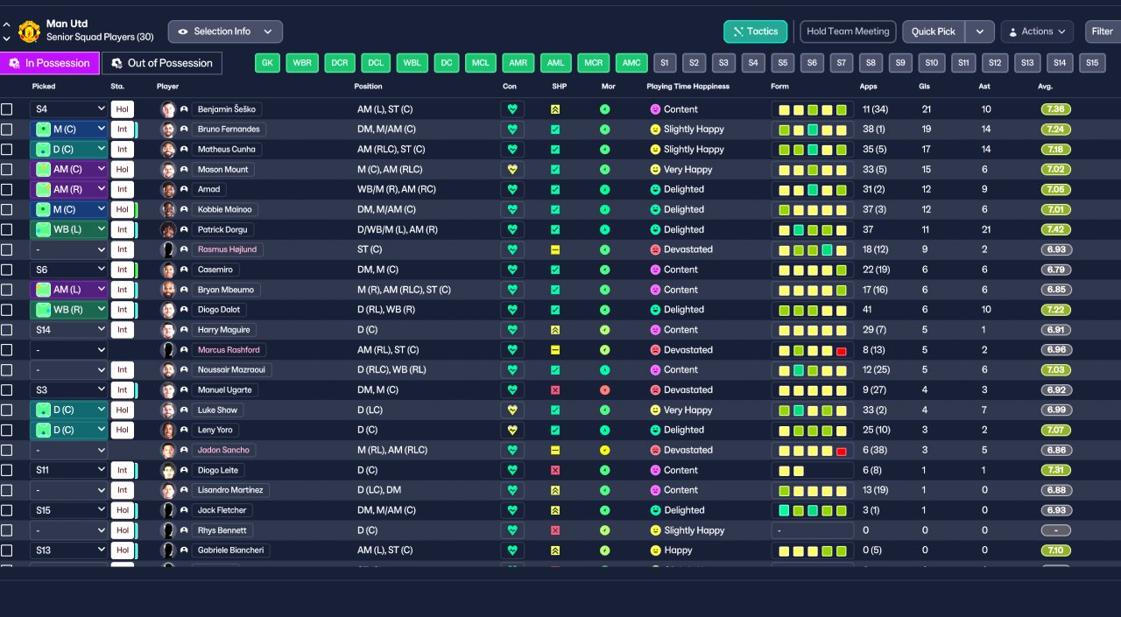Select the GK position slot
This screenshot has height=617, width=1121.
tap(268, 63)
